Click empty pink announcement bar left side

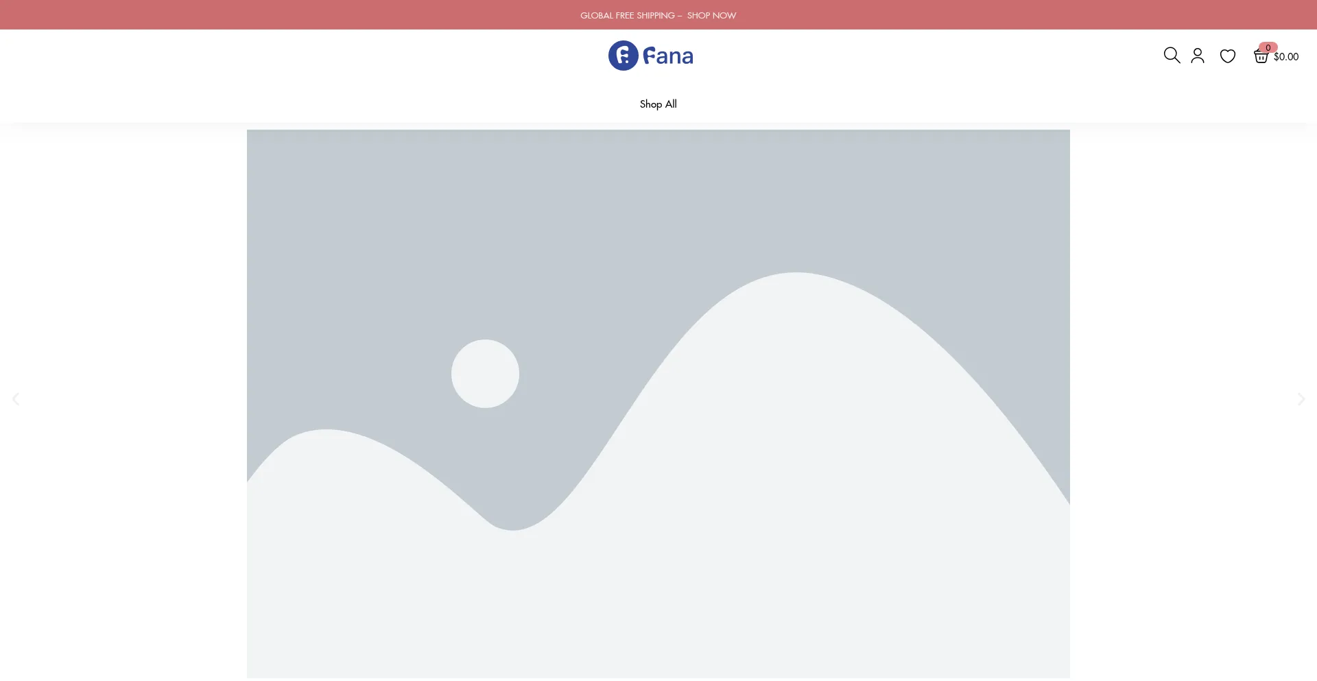206,15
